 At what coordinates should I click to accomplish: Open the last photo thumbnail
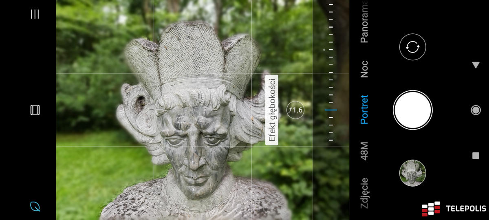[x=412, y=173]
